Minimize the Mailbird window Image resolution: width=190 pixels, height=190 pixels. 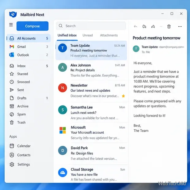[x=163, y=13]
